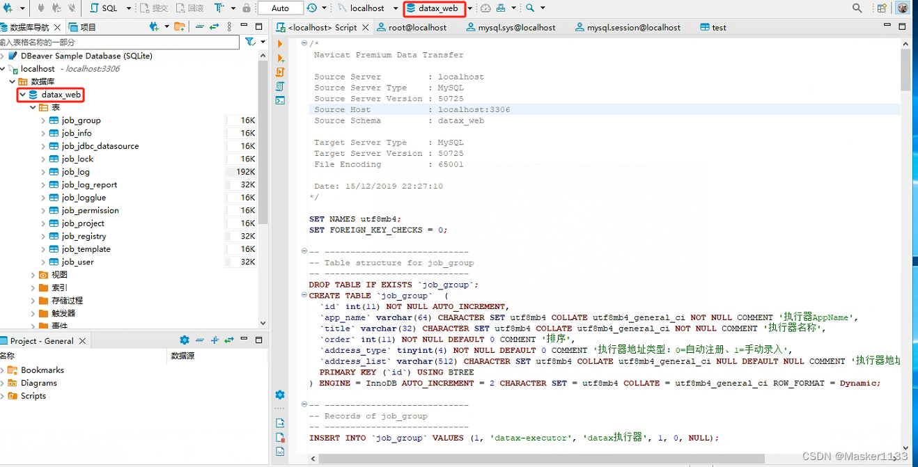
Task: Click the print/tools icon beside the gauge
Action: coord(501,8)
